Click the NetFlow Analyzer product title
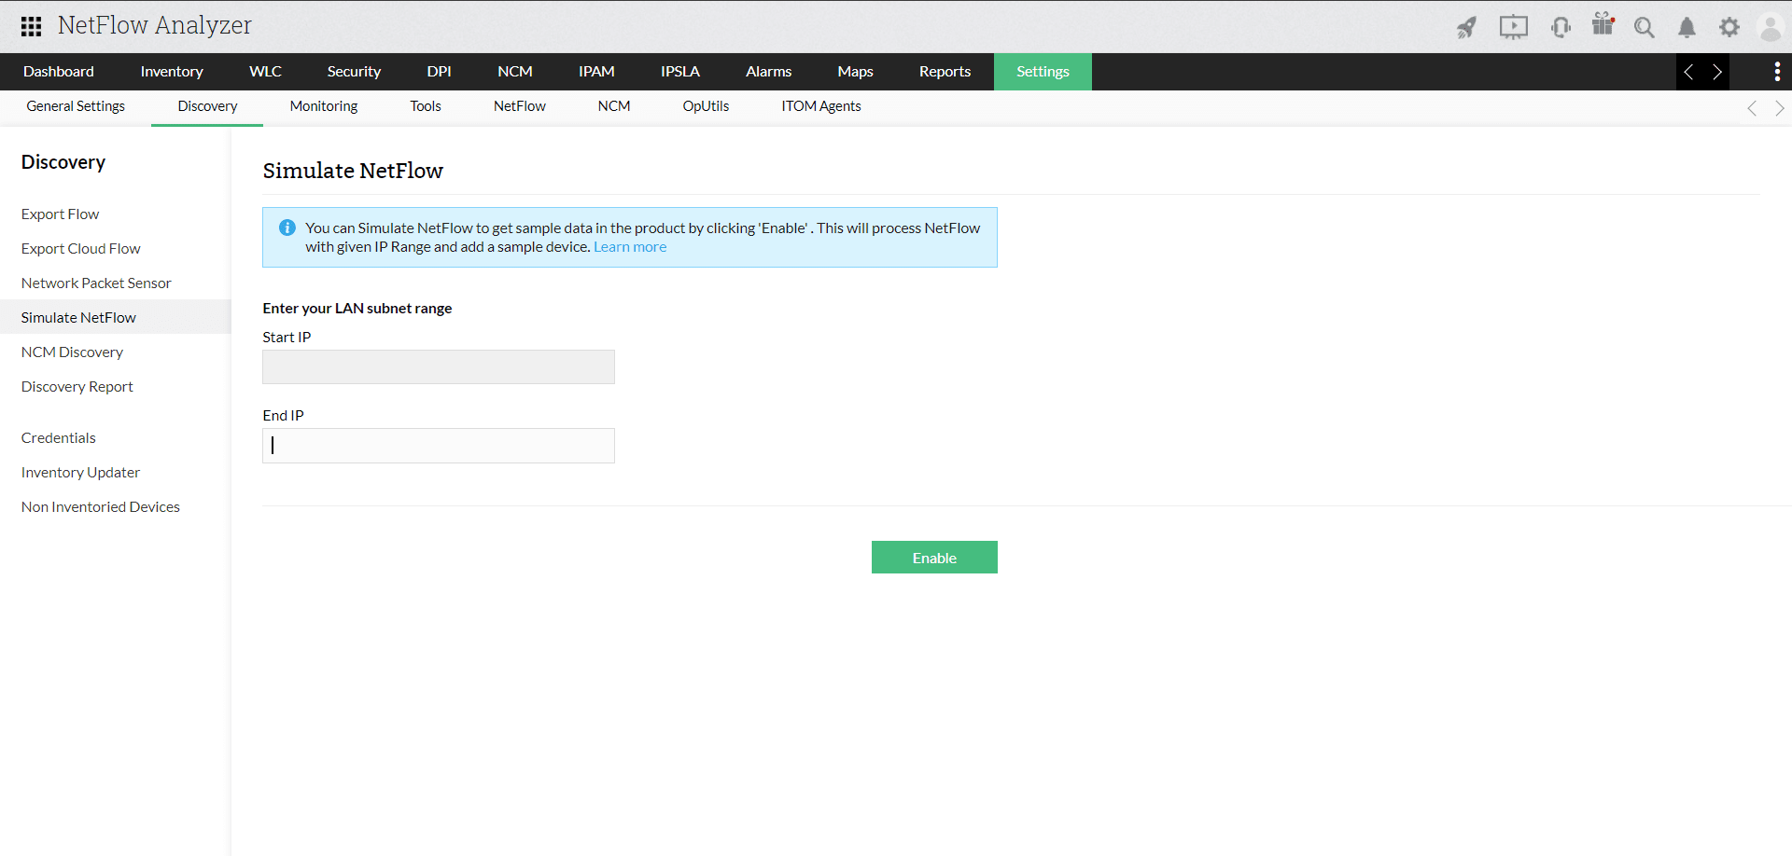 tap(155, 25)
